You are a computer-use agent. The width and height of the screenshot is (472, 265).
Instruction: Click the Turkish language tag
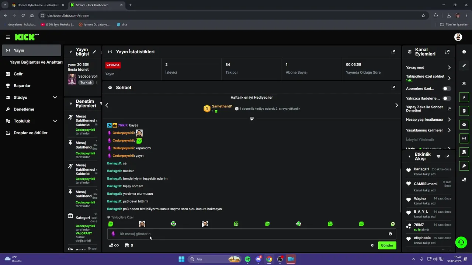click(x=86, y=82)
